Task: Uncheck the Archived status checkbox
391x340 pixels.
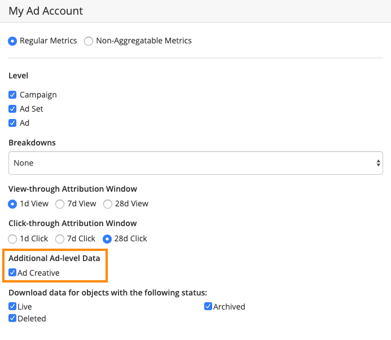Action: (x=208, y=306)
